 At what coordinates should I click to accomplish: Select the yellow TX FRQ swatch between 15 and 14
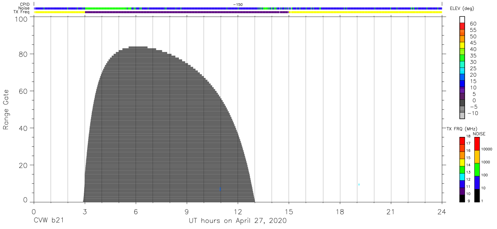click(x=462, y=162)
